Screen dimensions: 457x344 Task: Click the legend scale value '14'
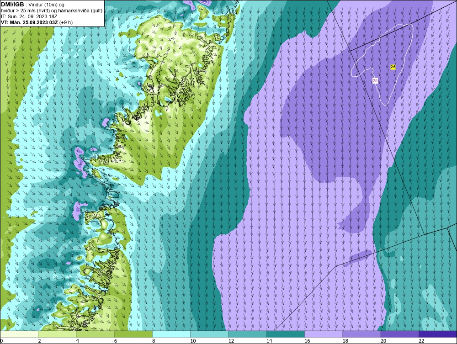pyautogui.click(x=269, y=341)
